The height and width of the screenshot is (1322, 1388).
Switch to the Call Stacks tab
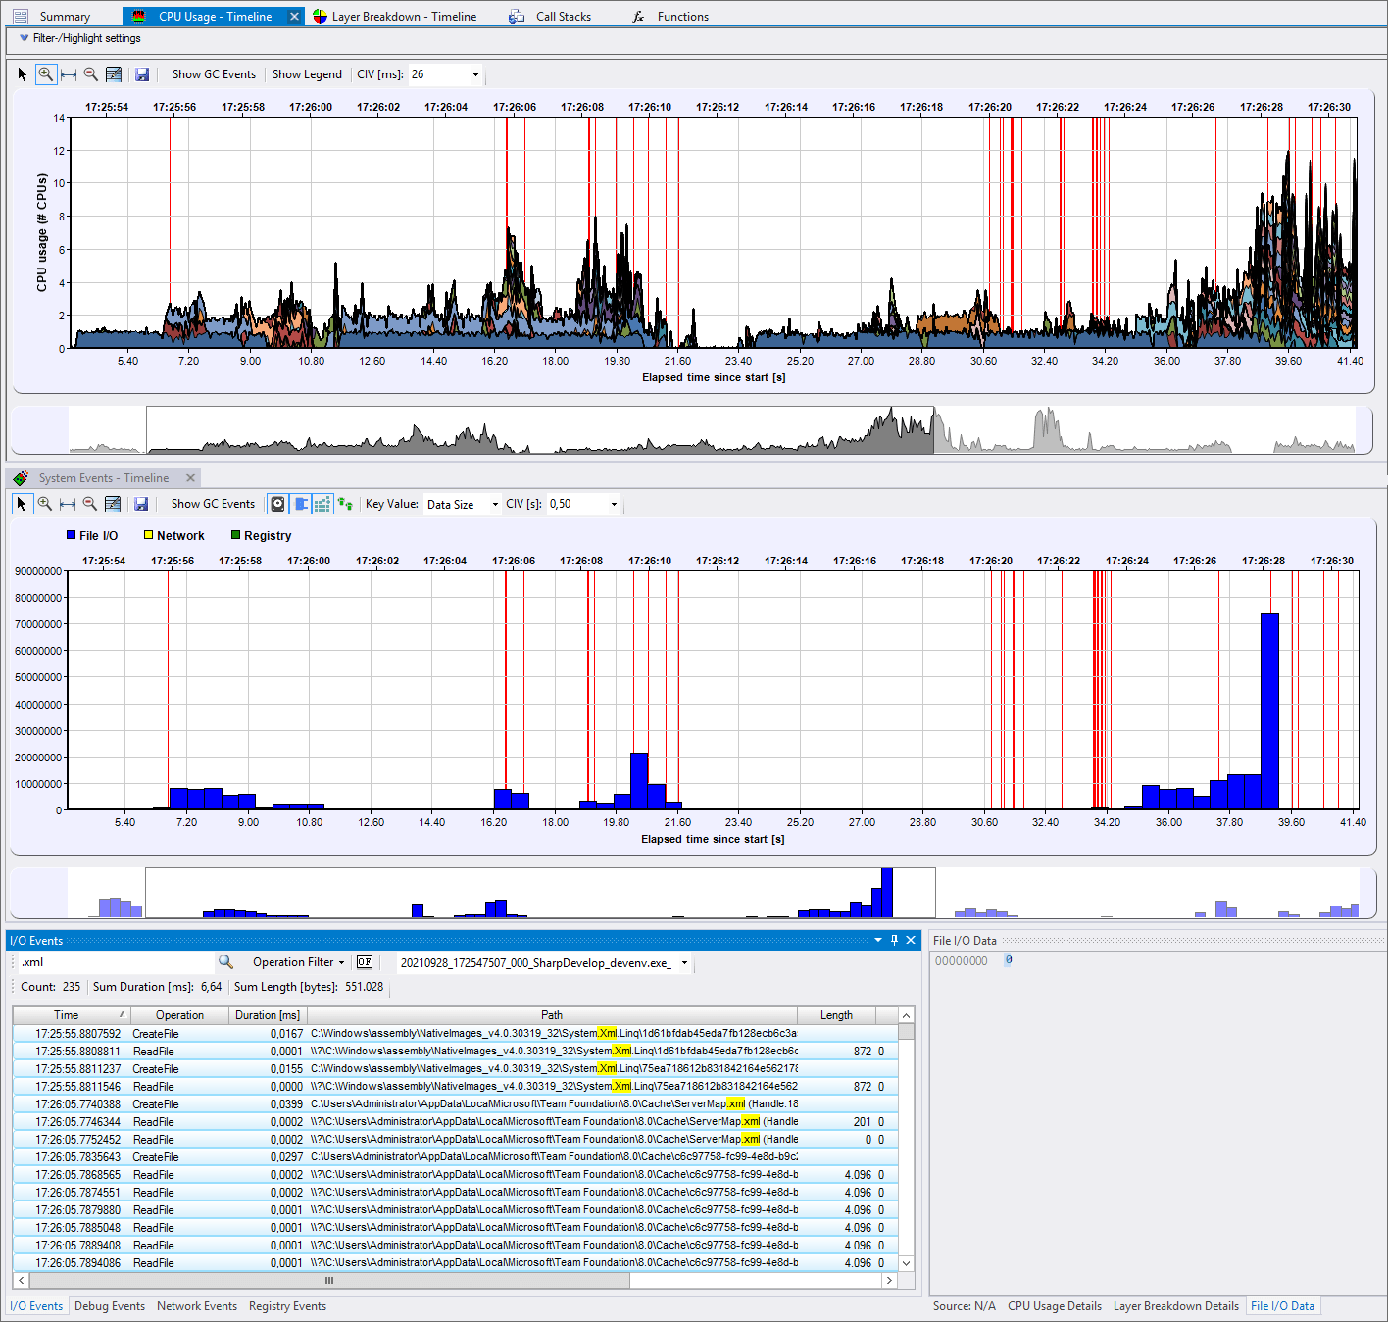click(562, 16)
